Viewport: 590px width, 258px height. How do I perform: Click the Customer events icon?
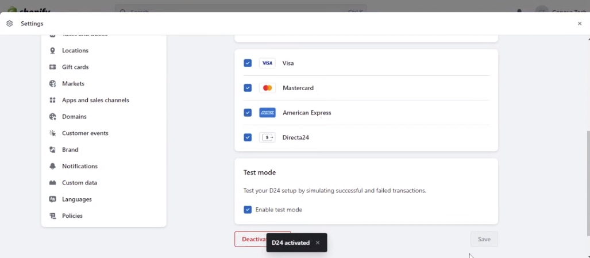[x=53, y=133]
